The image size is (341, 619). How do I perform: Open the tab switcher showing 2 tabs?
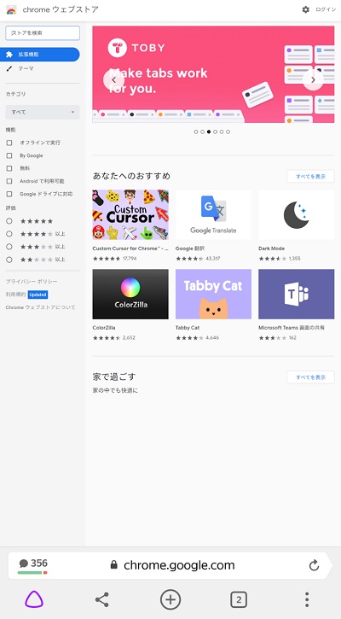pos(239,600)
